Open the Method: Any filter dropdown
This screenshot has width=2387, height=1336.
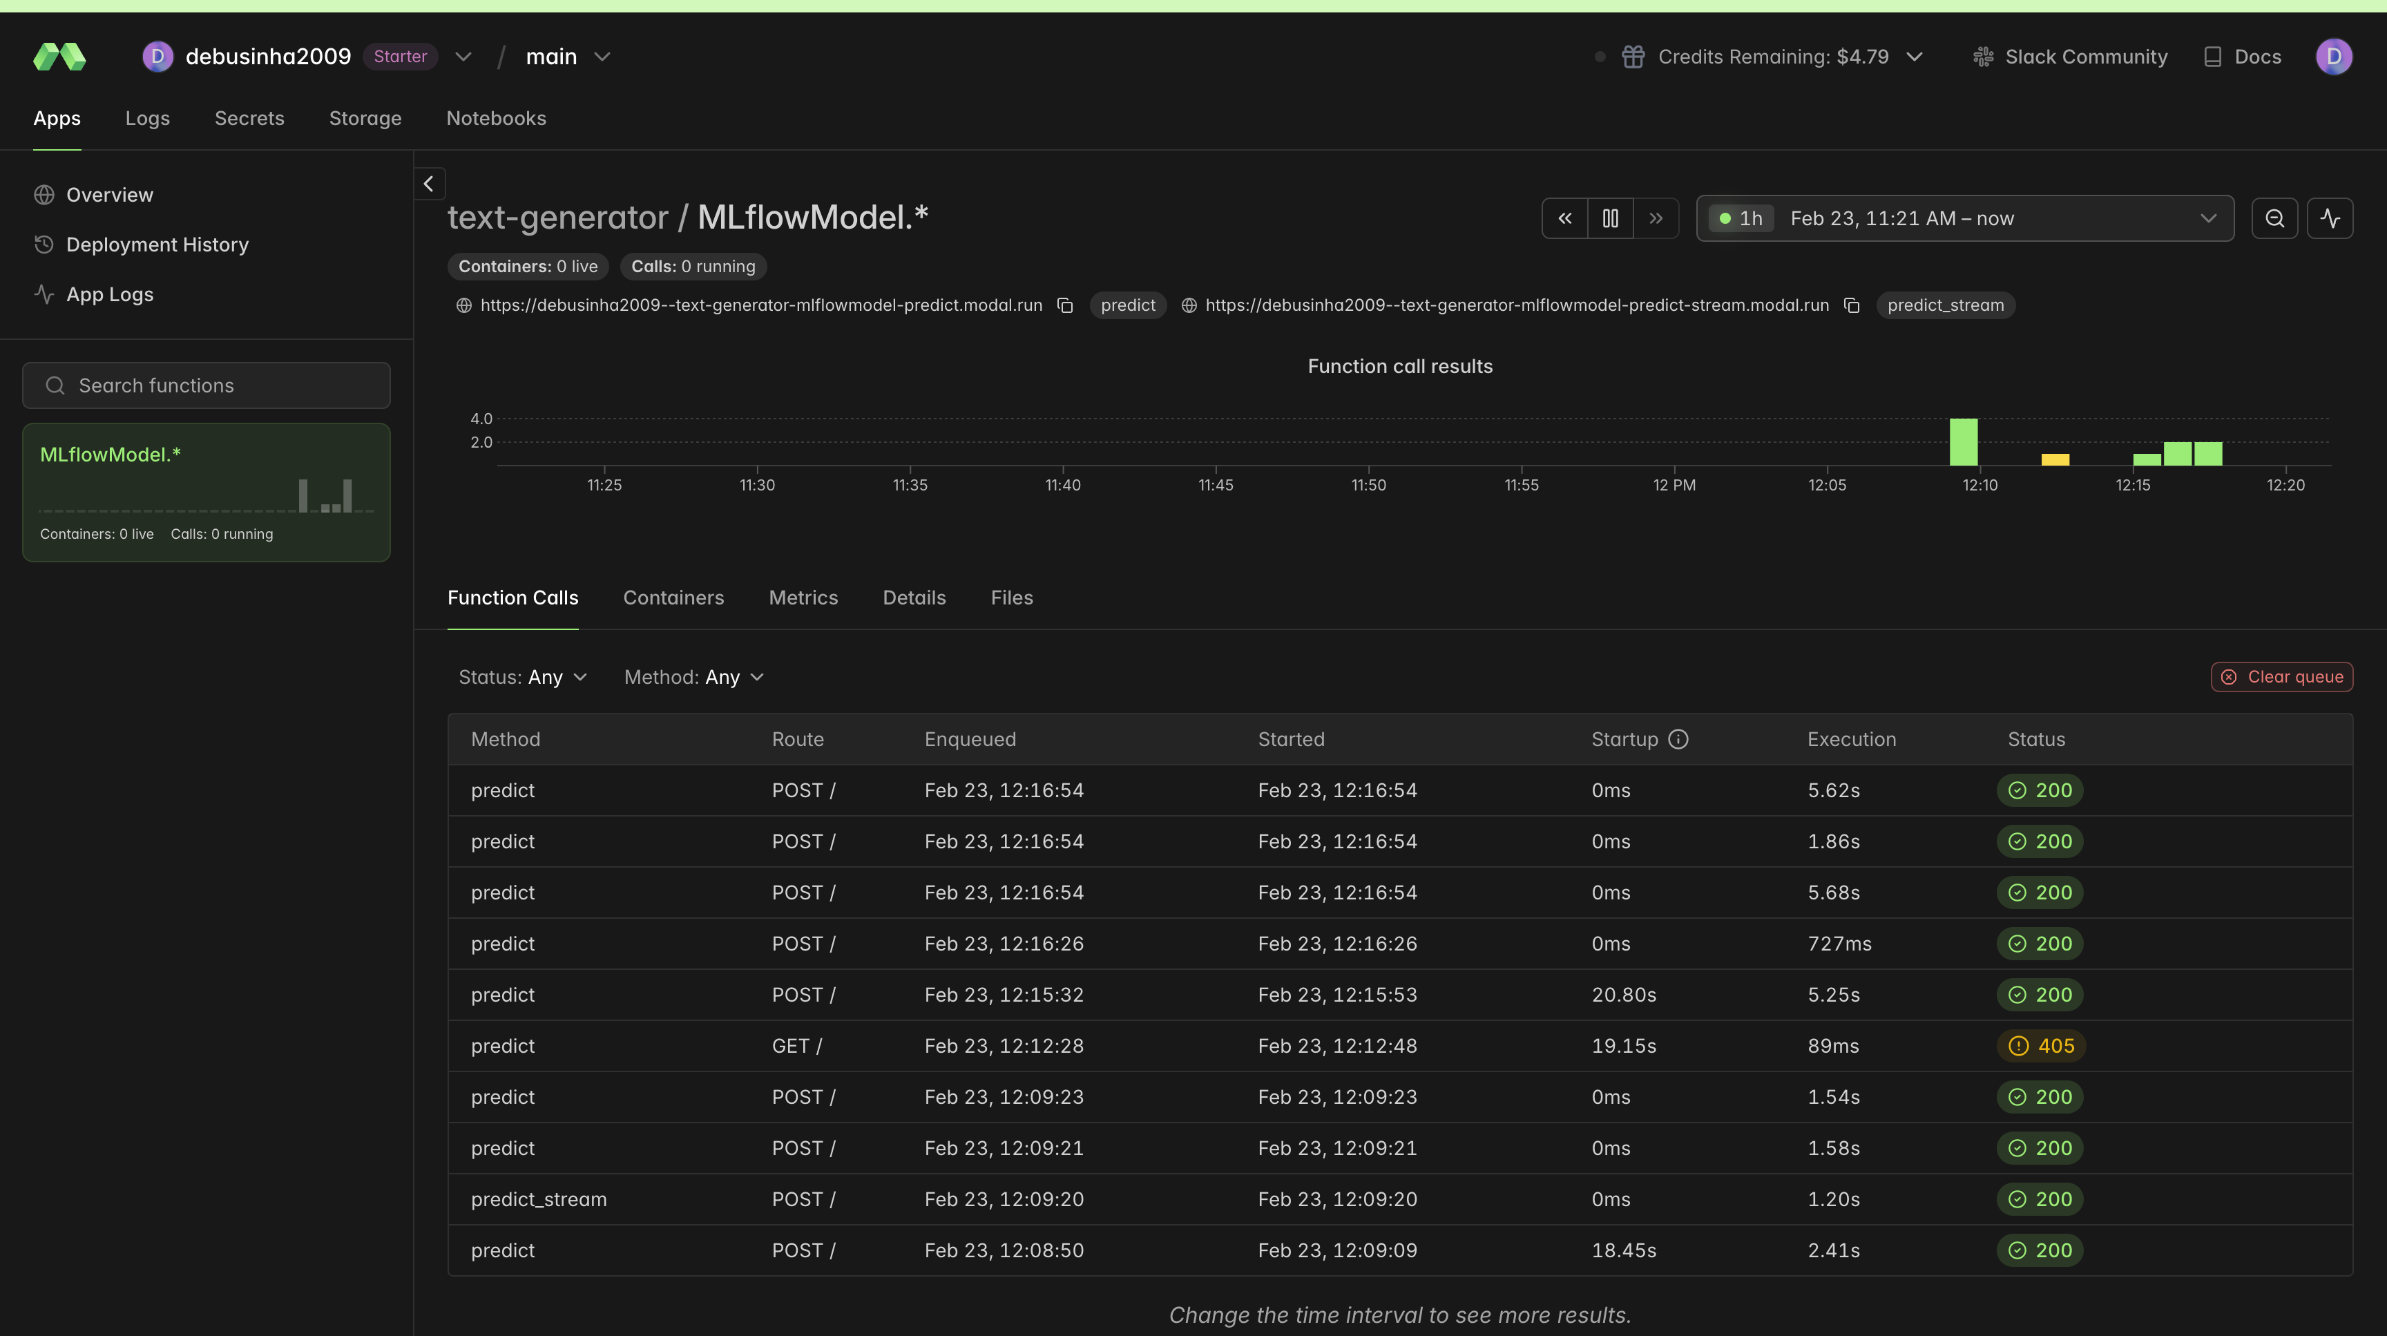pyautogui.click(x=693, y=676)
